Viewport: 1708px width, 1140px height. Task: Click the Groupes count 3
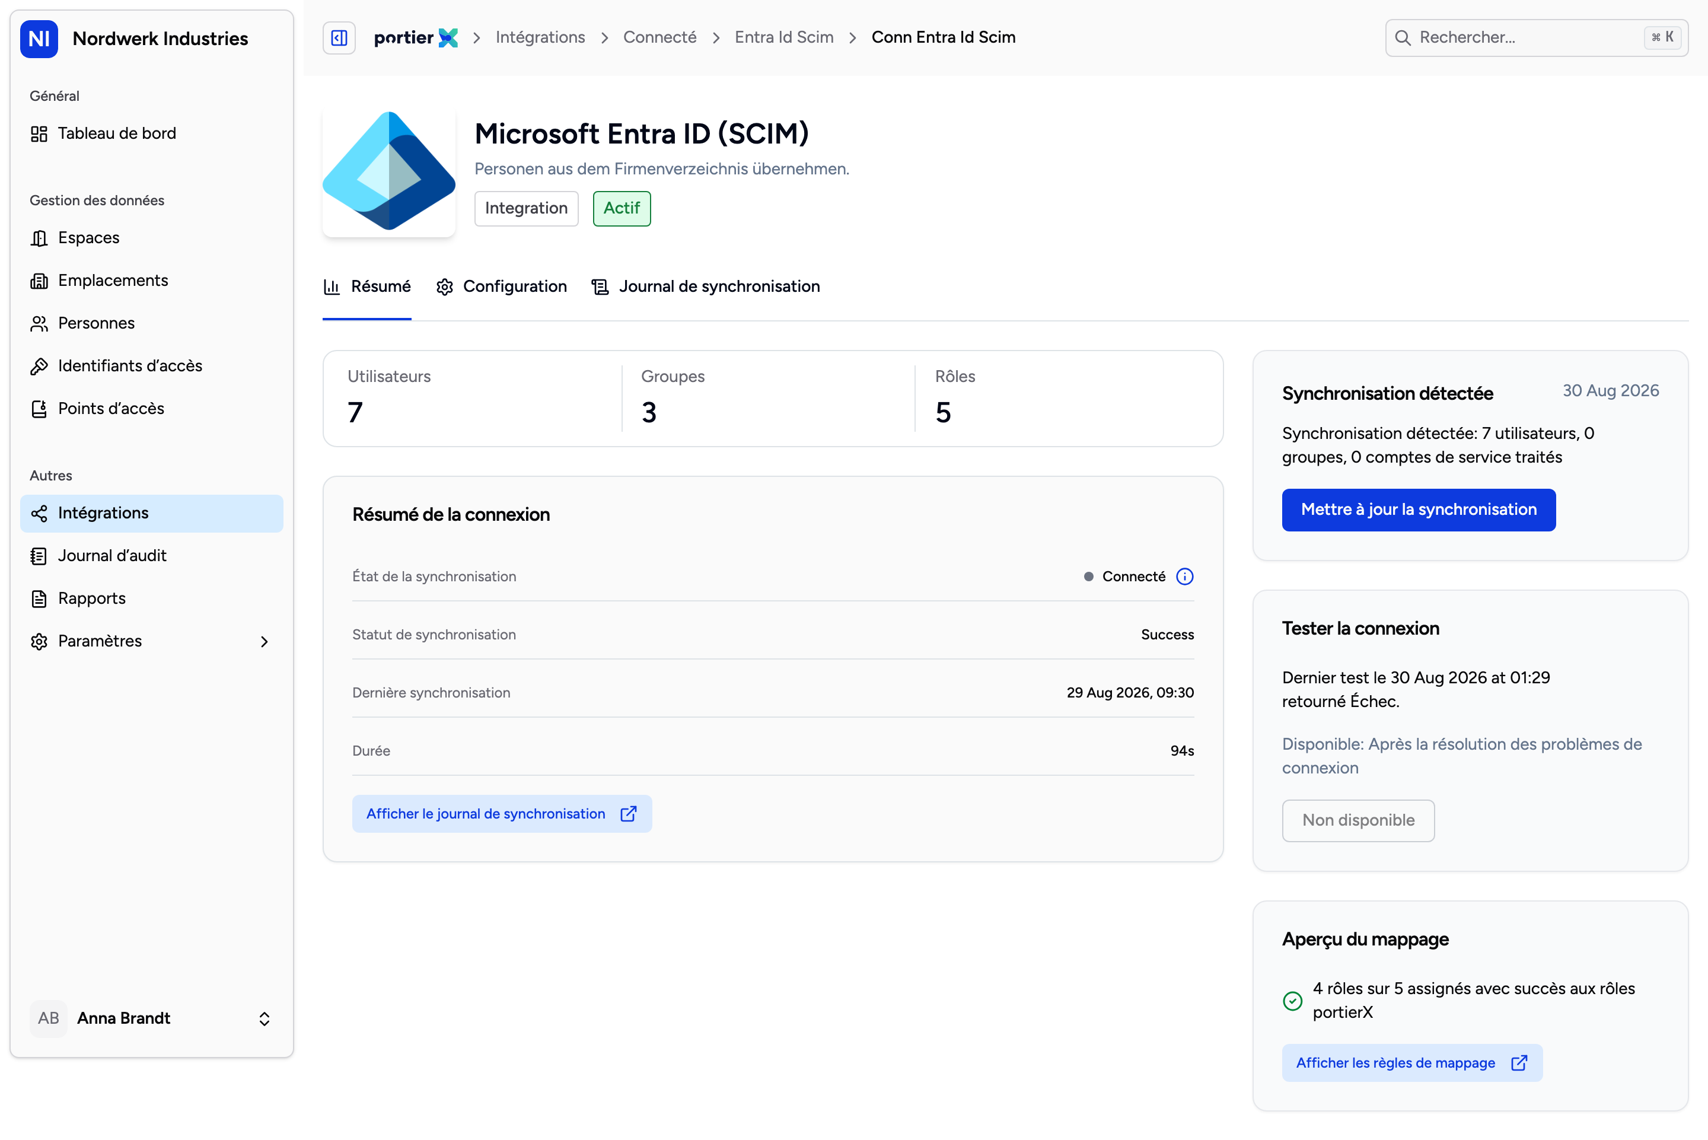(649, 413)
